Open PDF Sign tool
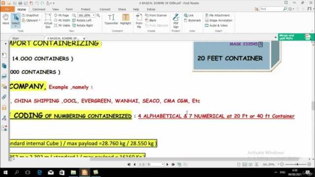This screenshot has height=177, width=315. [x=176, y=21]
